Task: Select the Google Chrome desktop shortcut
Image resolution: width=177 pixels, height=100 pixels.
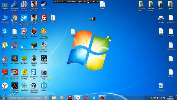Action: (14, 20)
